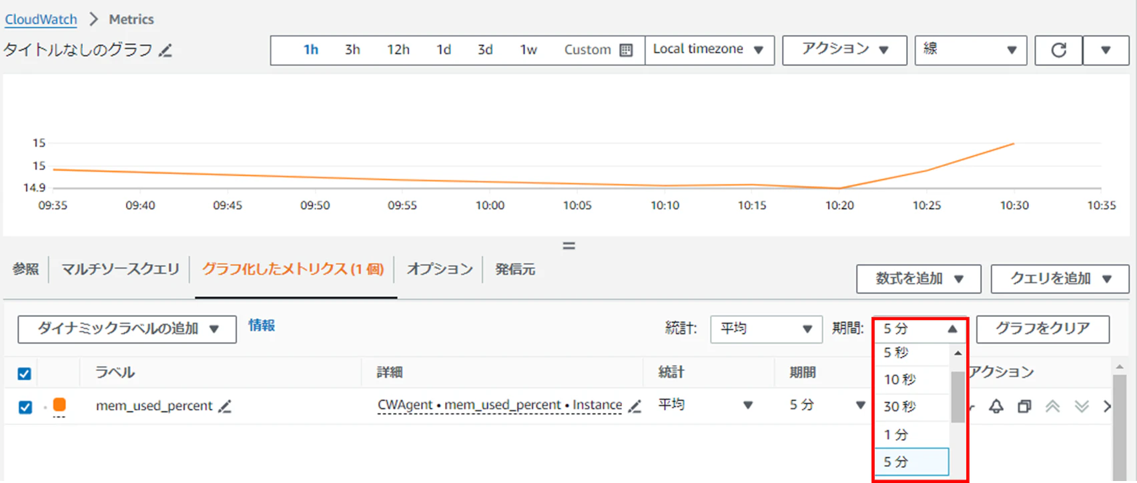1137x483 pixels.
Task: Switch to the 参照 tab
Action: pyautogui.click(x=25, y=270)
